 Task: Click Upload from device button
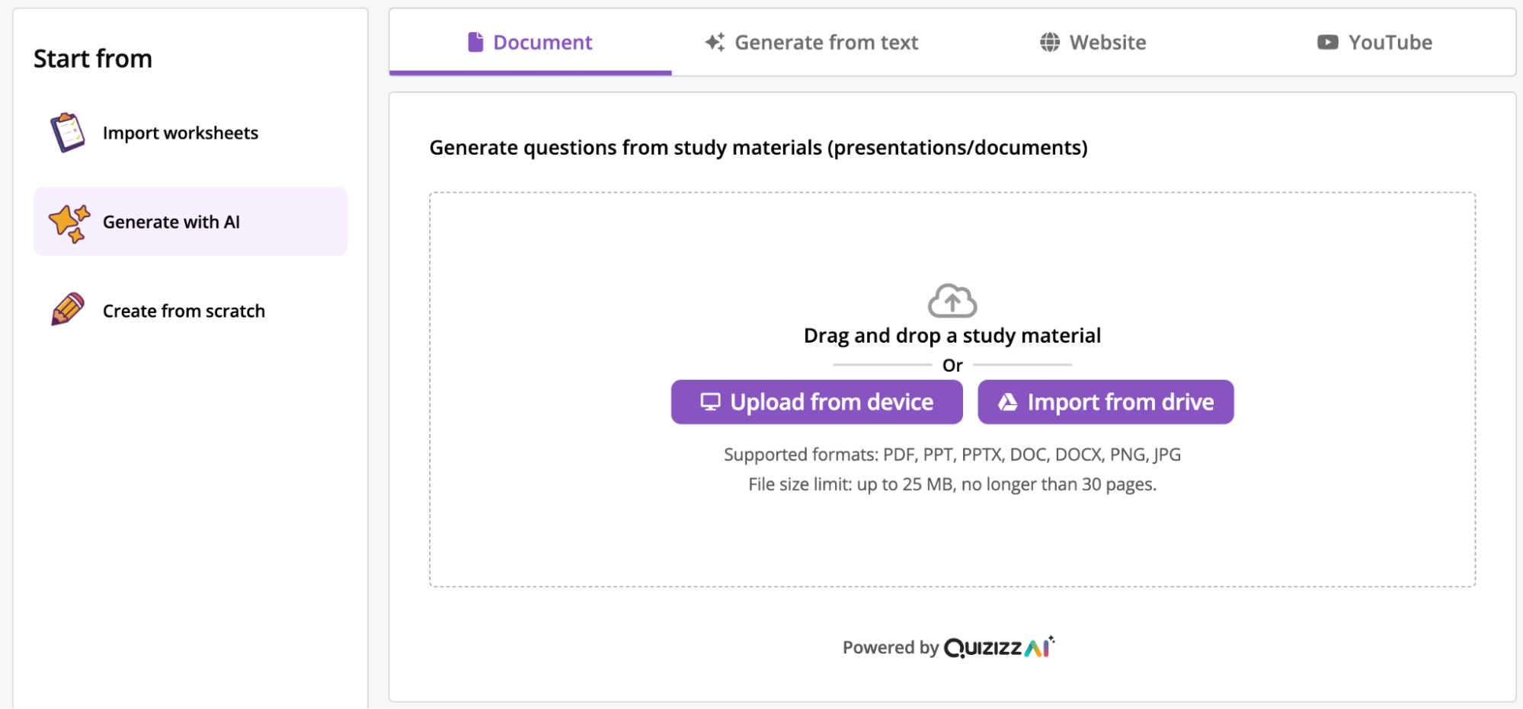[x=817, y=401]
